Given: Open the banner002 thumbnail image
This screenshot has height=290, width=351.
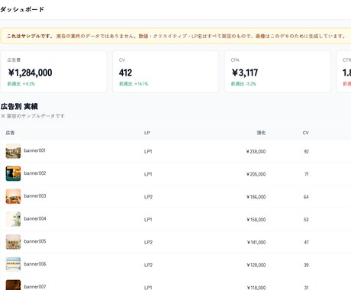Looking at the screenshot, I should (13, 174).
